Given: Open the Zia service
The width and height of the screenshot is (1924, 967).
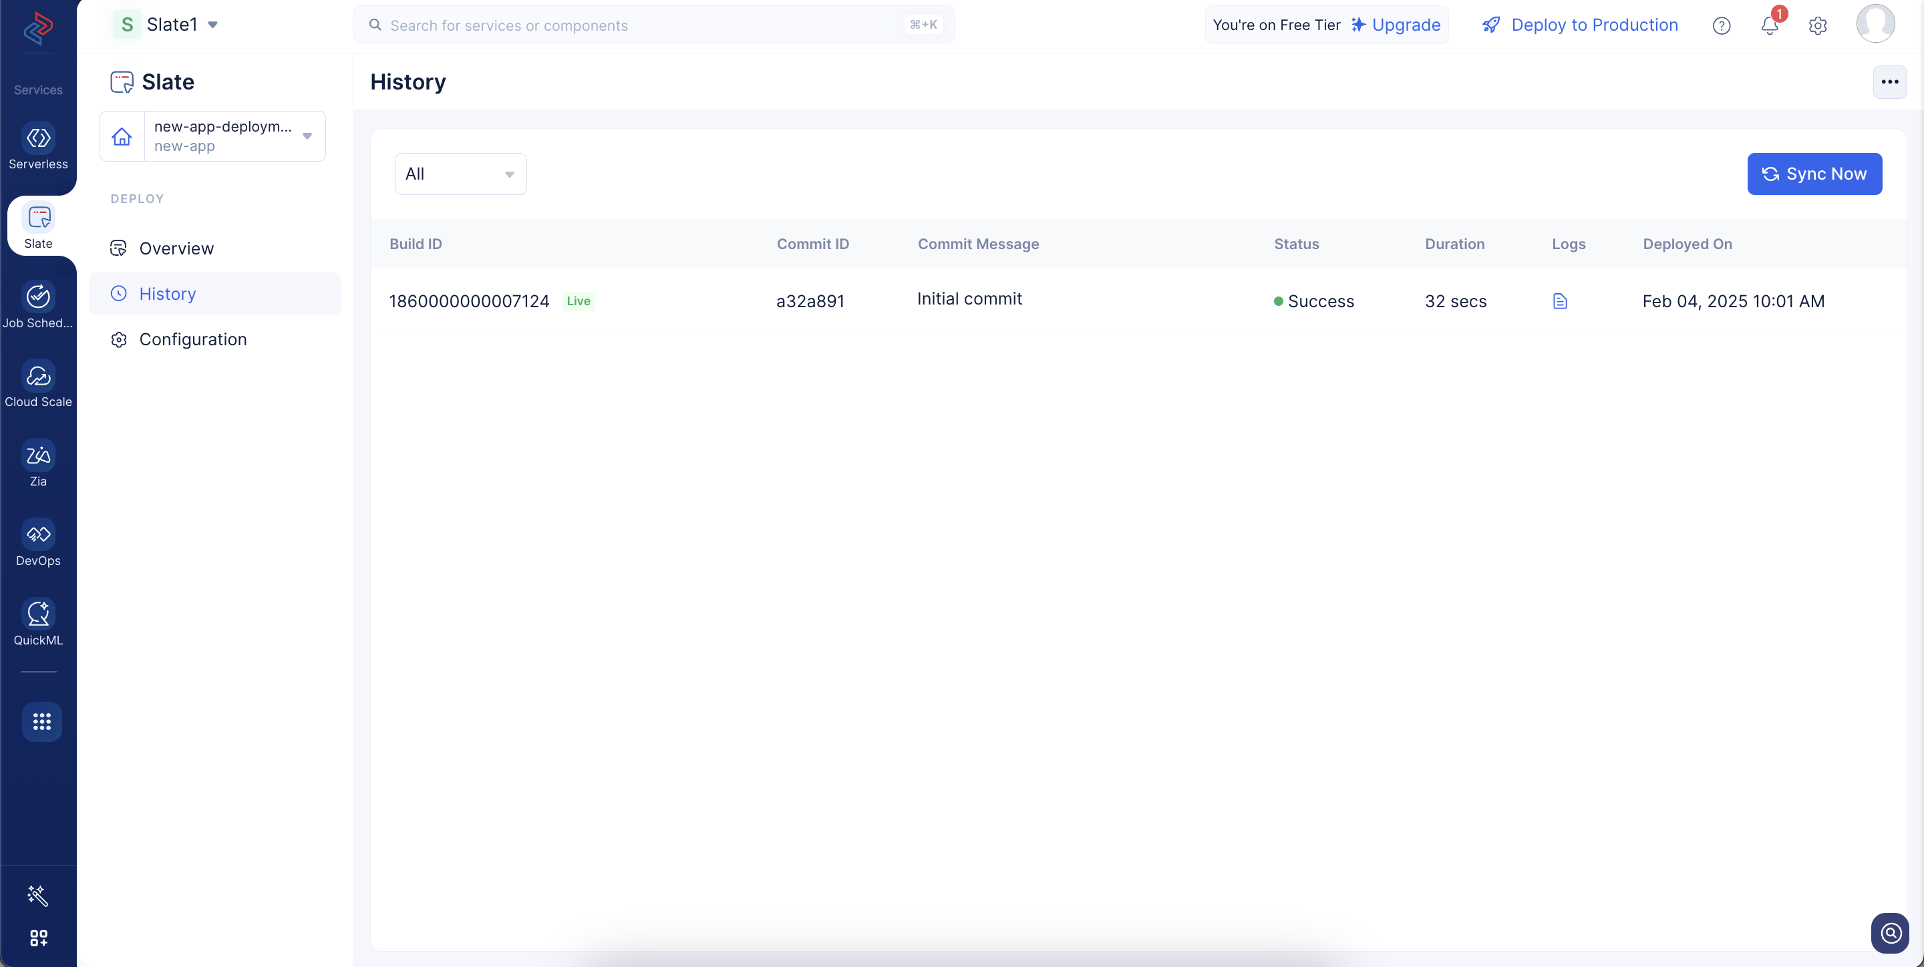Looking at the screenshot, I should coord(38,463).
